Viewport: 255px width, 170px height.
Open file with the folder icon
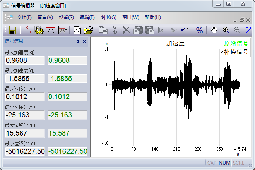coord(89,30)
